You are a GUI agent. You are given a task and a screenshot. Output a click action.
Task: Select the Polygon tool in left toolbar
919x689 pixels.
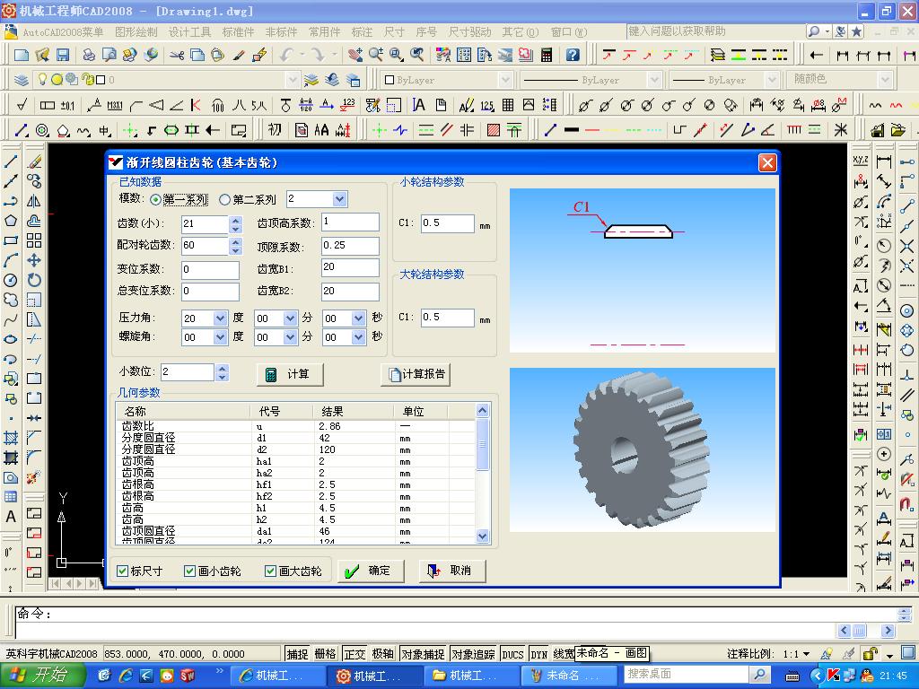click(11, 221)
